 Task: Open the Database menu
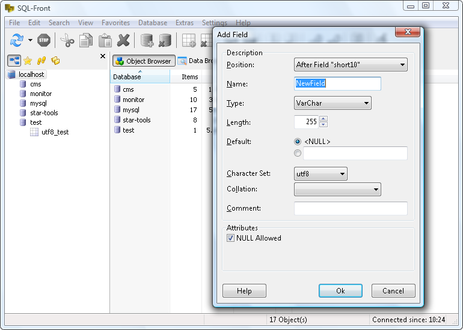click(153, 23)
